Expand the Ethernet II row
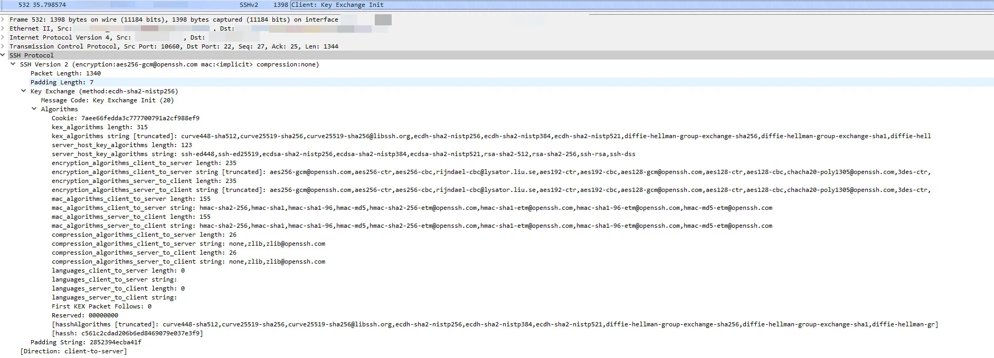The width and height of the screenshot is (994, 358). [x=3, y=28]
